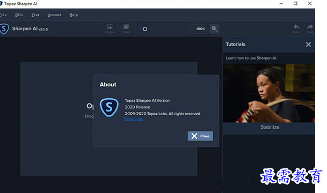Maximize the Topaz Sharpen AI window
Viewport: 327px width, 193px height.
(x=295, y=4)
